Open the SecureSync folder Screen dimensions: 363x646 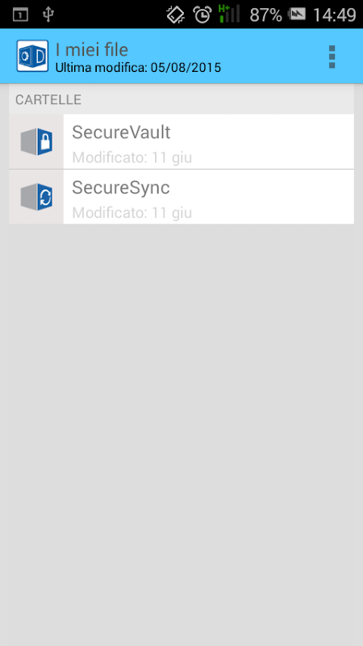181,197
